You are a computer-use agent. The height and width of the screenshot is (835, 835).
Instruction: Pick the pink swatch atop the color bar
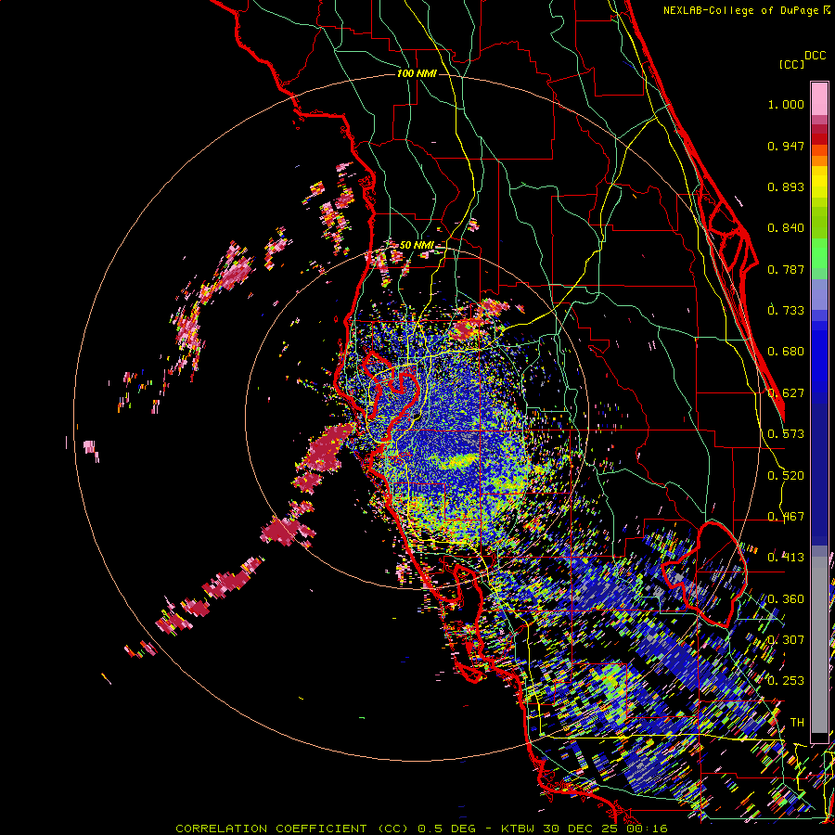pos(819,98)
